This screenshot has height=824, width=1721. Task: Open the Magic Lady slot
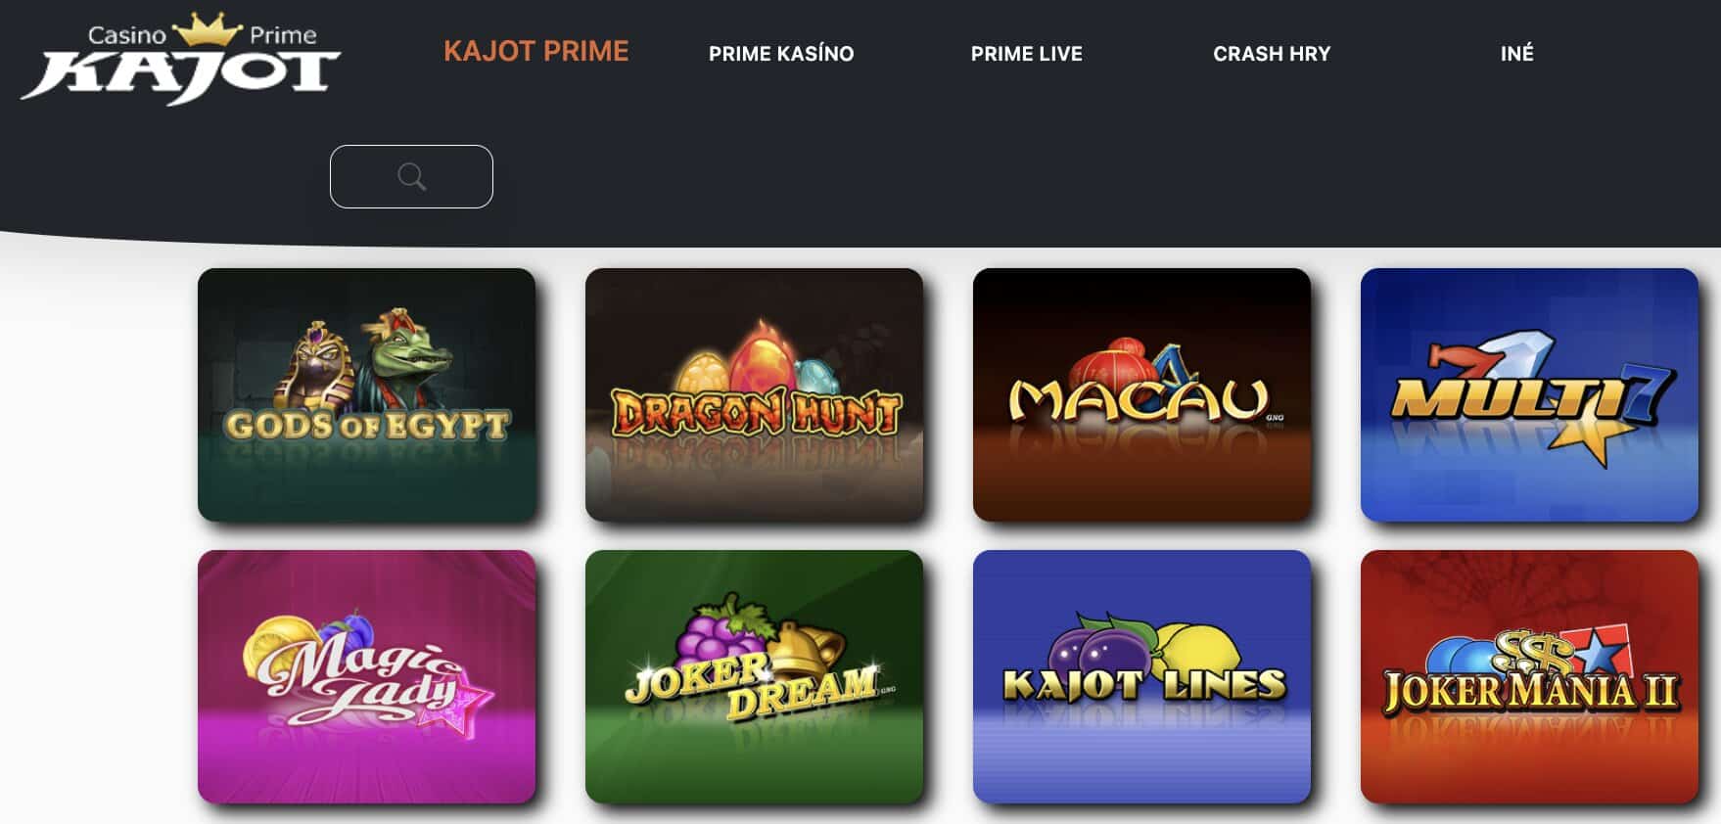(x=366, y=676)
